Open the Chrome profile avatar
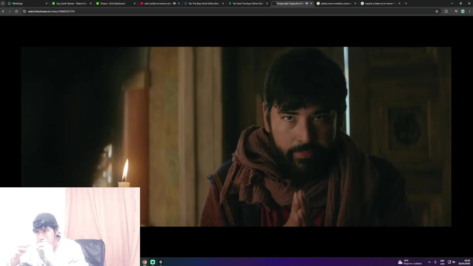473x266 pixels. (463, 11)
